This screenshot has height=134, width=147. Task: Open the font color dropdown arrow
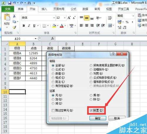coord(65,26)
